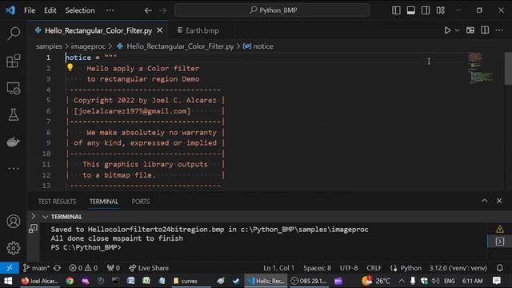
Task: Click the main* git branch status
Action: point(36,268)
